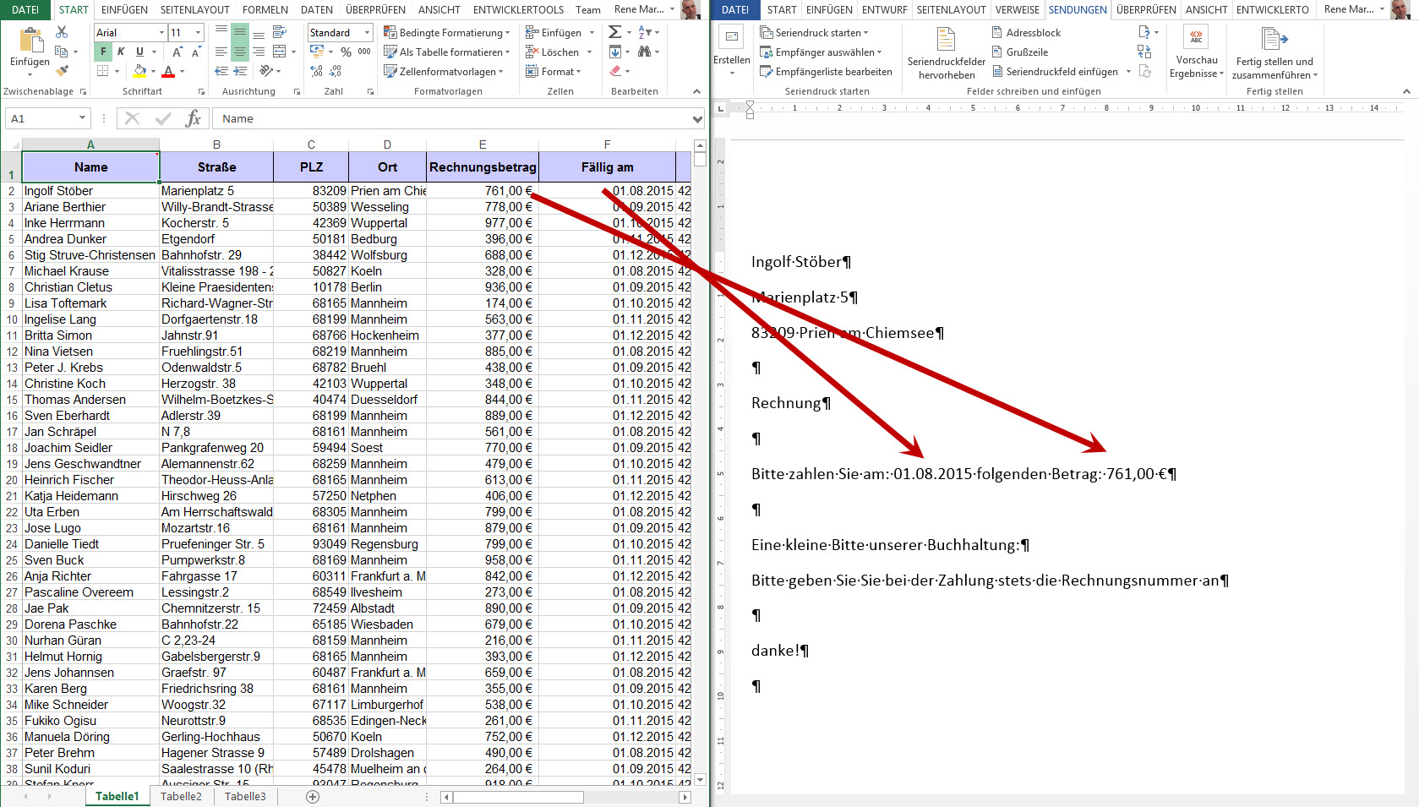Switch to the FORMELN ribbon tab
Image resolution: width=1419 pixels, height=807 pixels.
pos(265,10)
